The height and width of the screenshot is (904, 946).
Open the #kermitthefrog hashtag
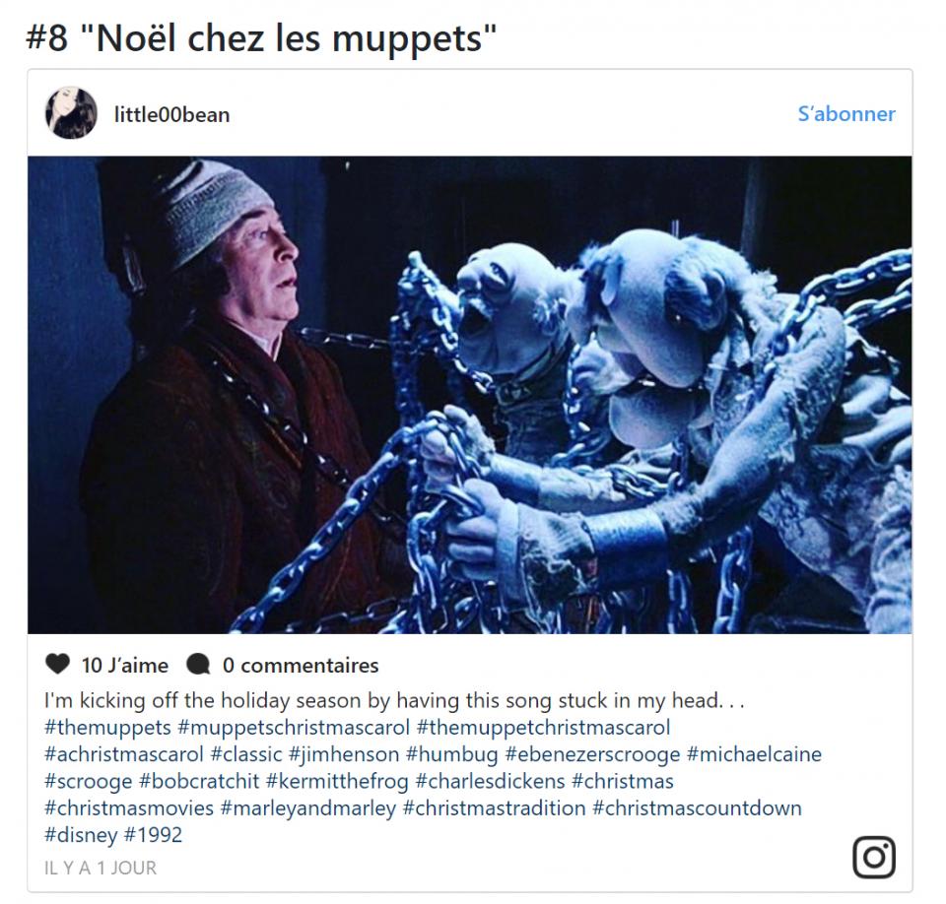click(337, 781)
